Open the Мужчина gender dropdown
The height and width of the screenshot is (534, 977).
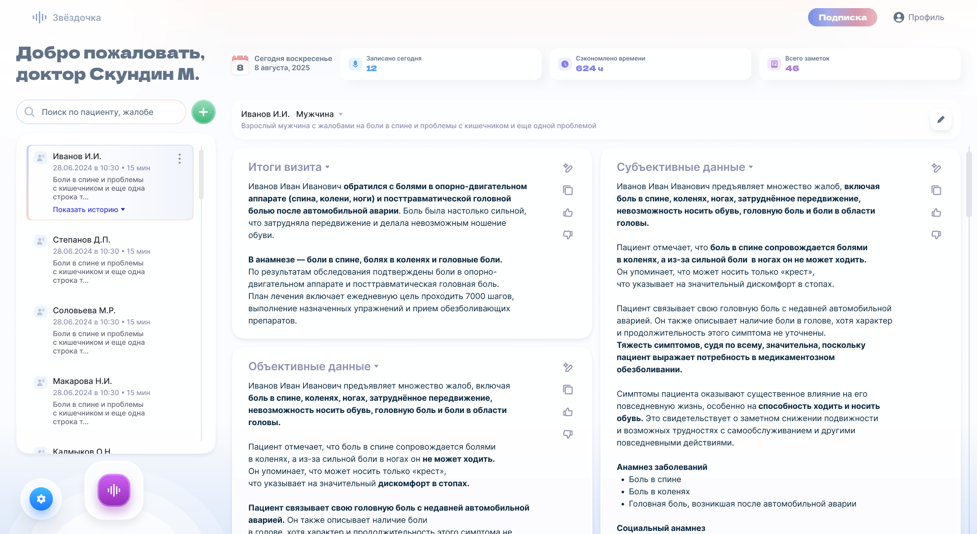(320, 114)
